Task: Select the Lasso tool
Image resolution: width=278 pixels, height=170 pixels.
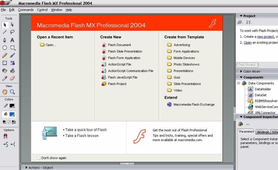Action: pos(12,32)
